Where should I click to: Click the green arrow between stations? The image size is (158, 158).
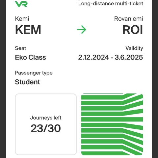tap(82, 30)
